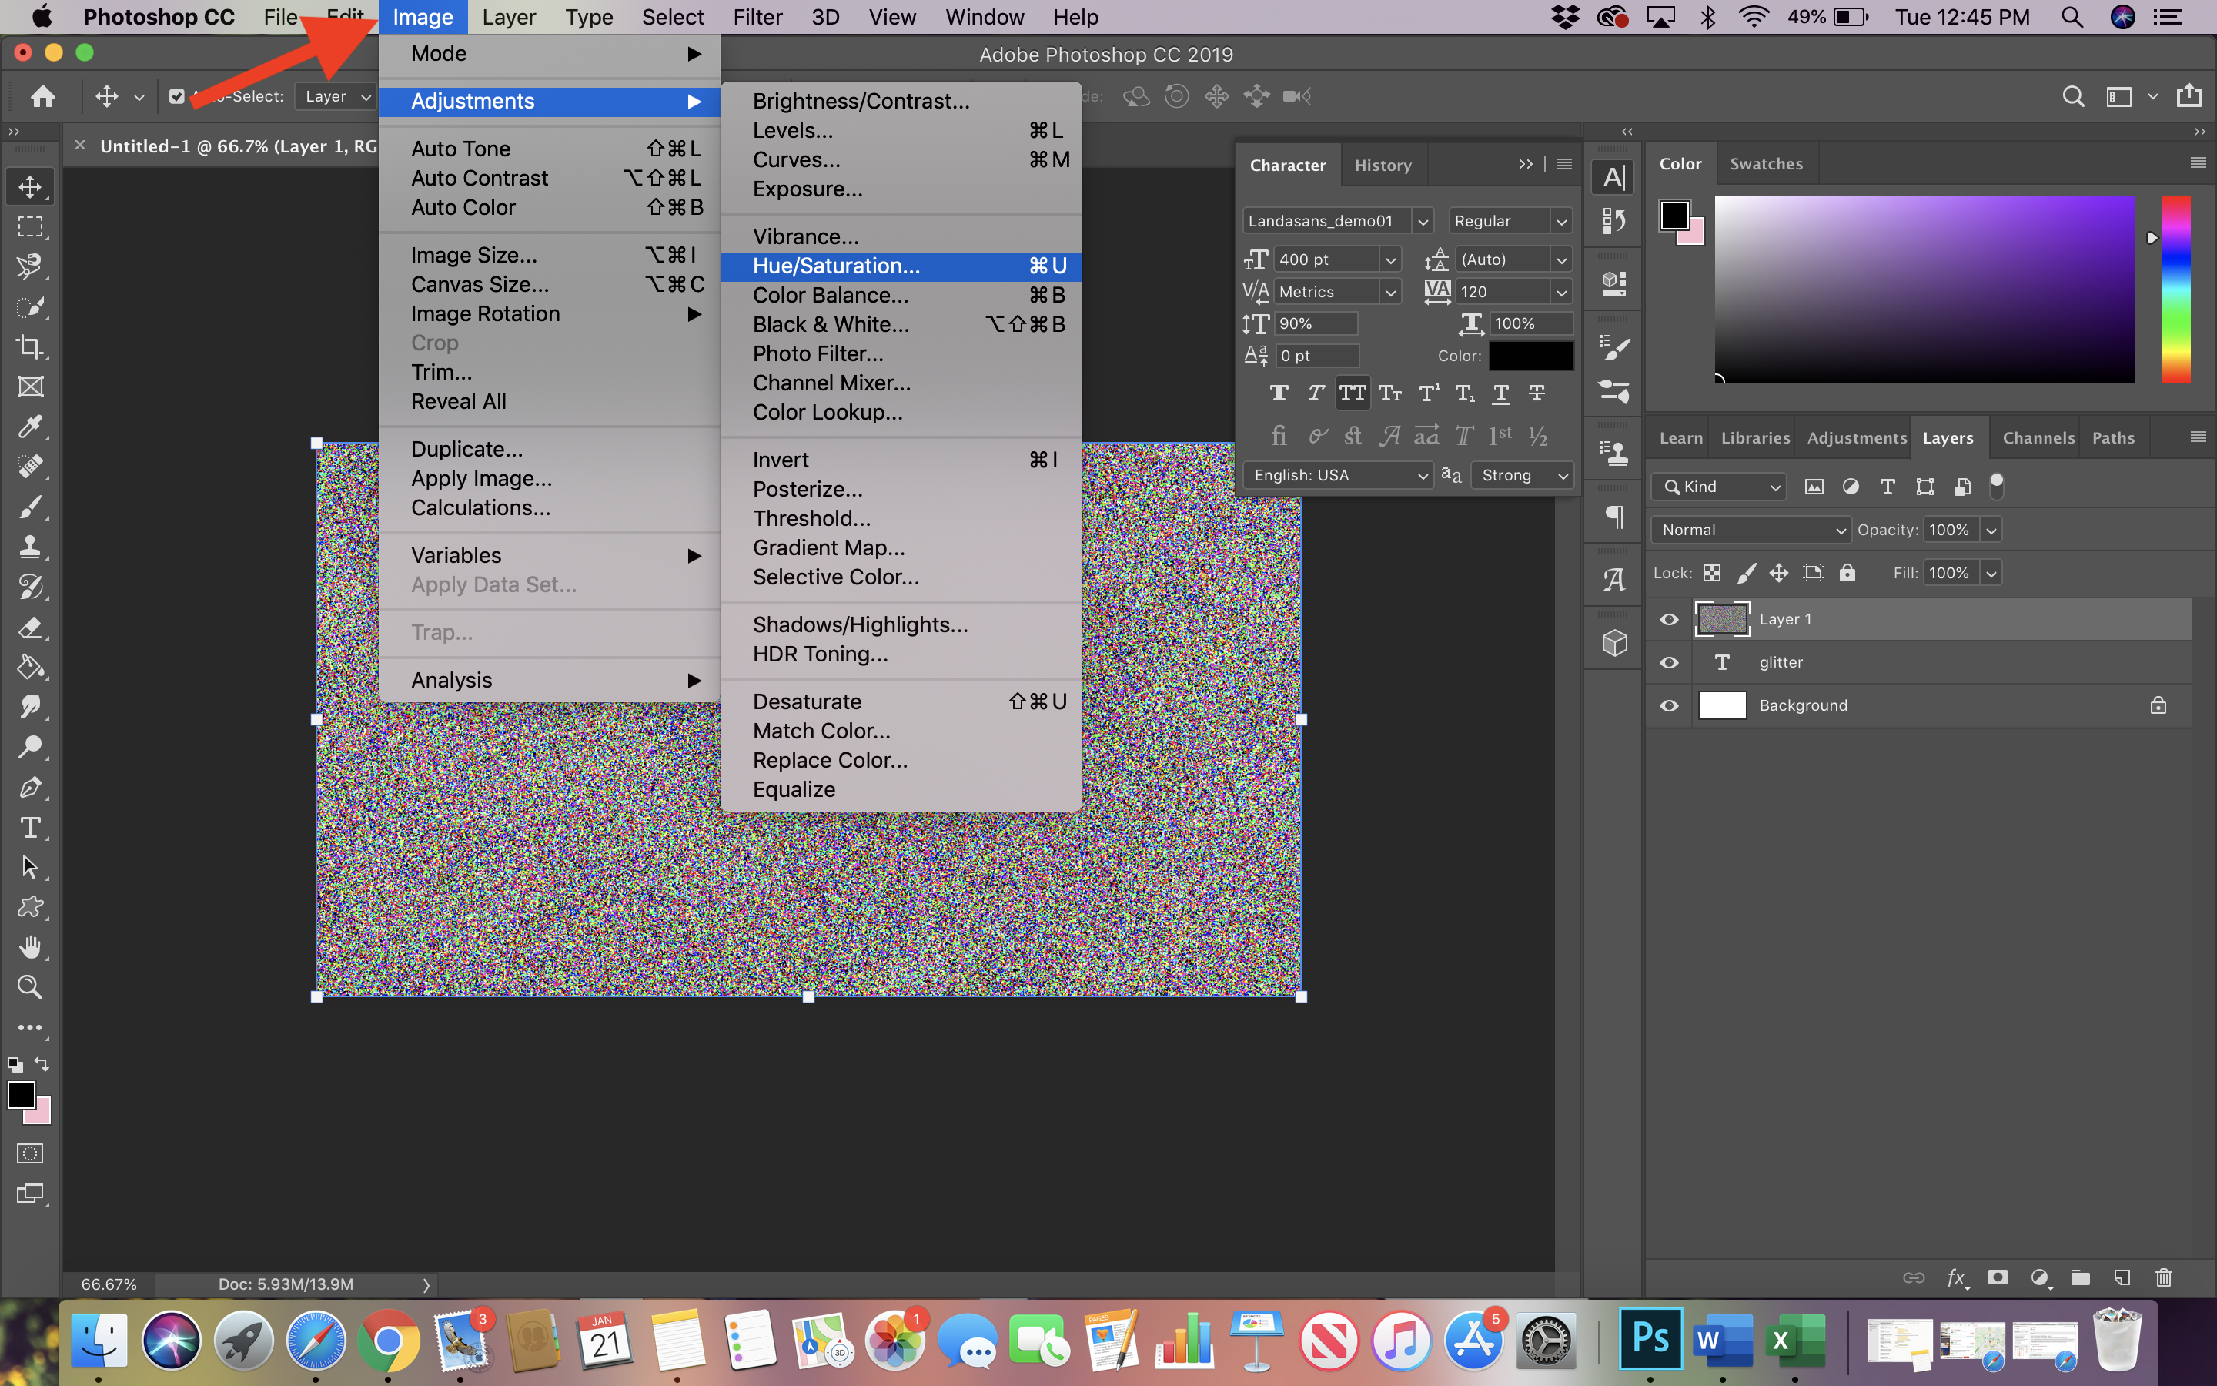
Task: Toggle lock all on layer
Action: pyautogui.click(x=1847, y=573)
